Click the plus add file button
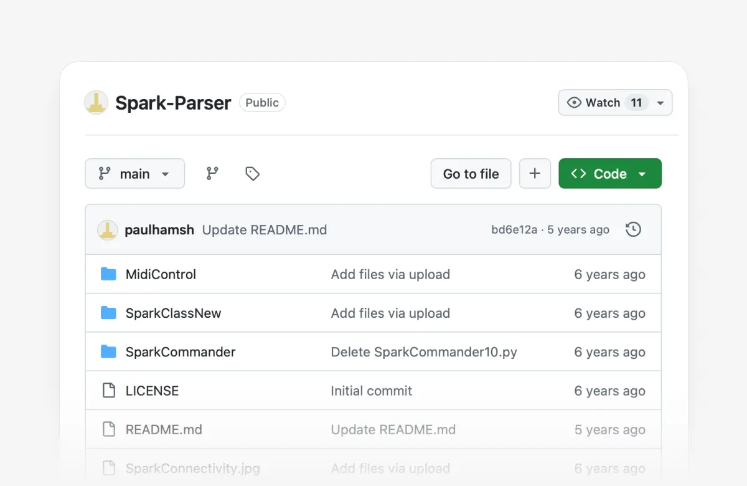 click(x=535, y=173)
